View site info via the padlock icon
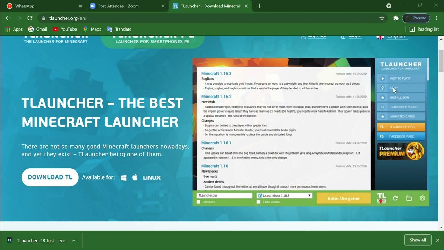Viewport: 444px width, 250px height. [44, 18]
